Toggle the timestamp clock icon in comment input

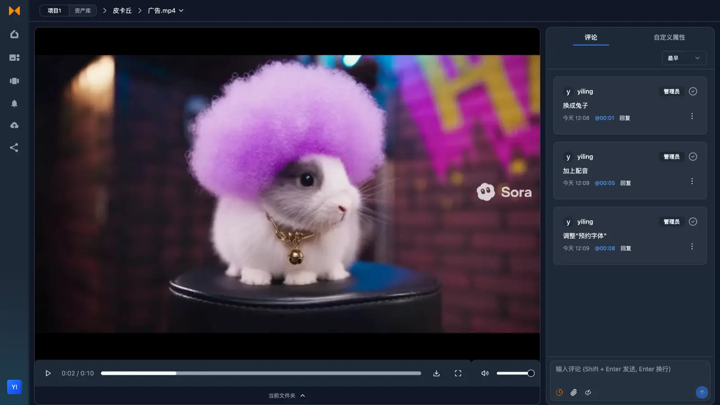(x=559, y=392)
